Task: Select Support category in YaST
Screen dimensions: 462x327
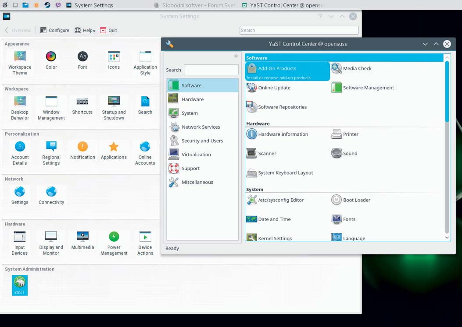Action: click(202, 169)
